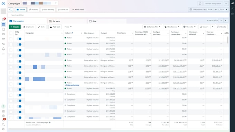Tick the select-all checkbox in table header
This screenshot has height=132, width=235.
pyautogui.click(x=11, y=33)
